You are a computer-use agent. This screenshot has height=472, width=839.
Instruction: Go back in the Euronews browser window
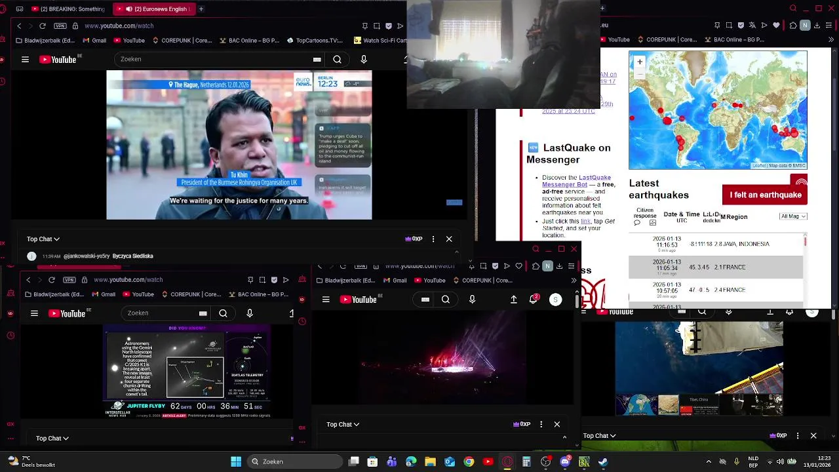coord(19,26)
